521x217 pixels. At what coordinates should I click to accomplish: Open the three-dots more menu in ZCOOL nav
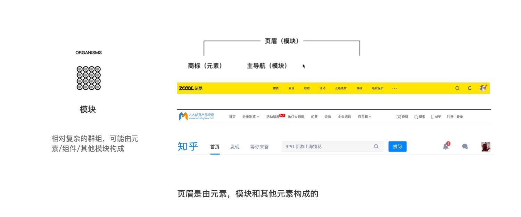pos(395,88)
